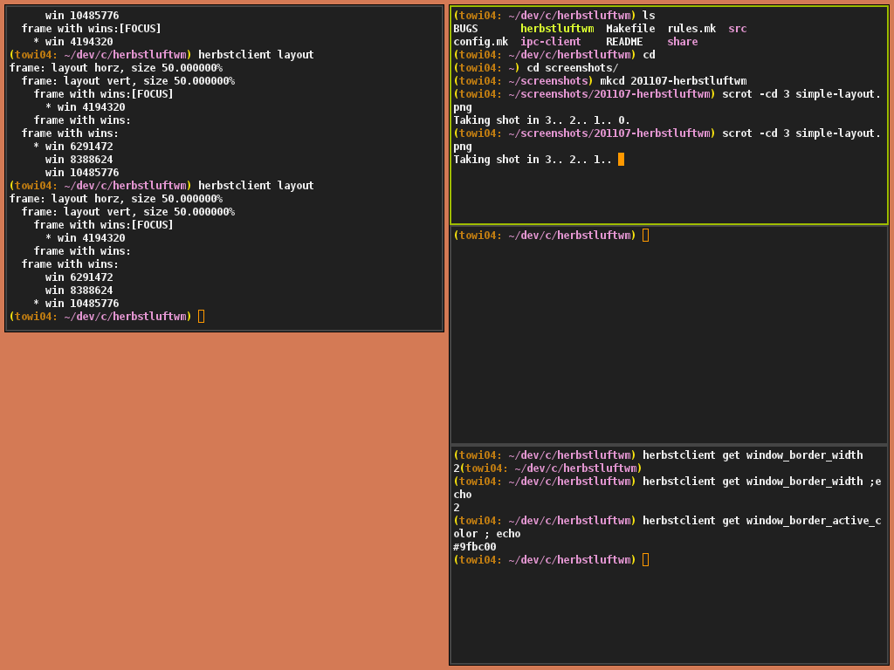Select the pink ipc-client entry

pos(551,42)
